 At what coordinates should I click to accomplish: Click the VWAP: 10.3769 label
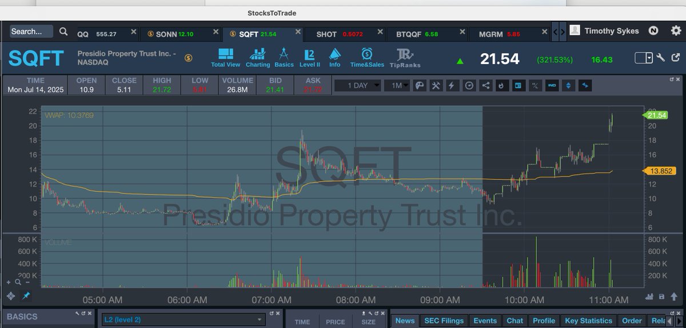[x=69, y=115]
